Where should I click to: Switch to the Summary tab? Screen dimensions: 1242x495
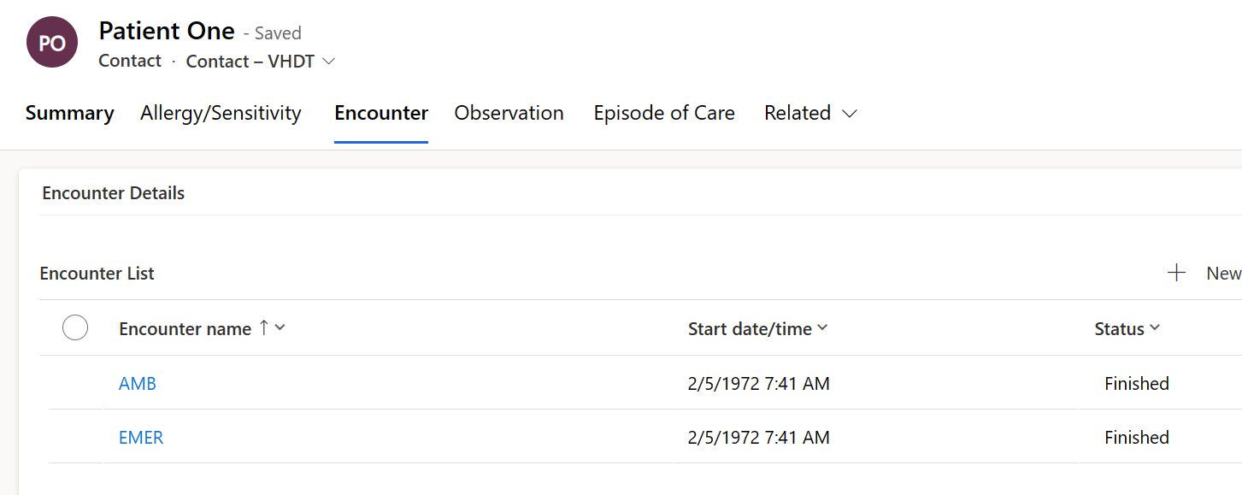[x=69, y=113]
